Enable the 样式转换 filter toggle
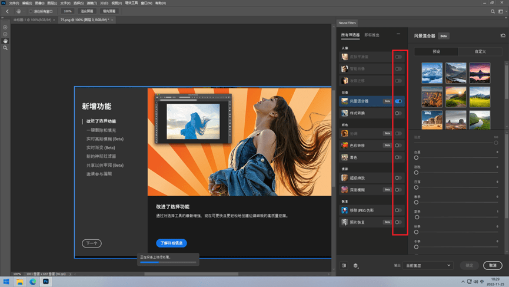Screen dimensions: 509x287 398,113
